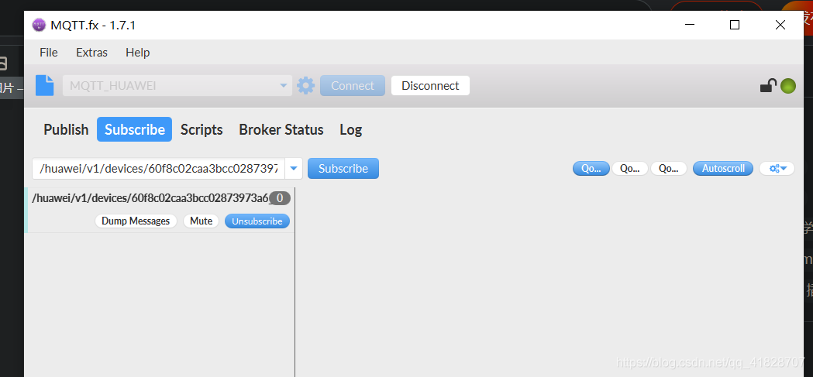
Task: Select the Subscribe tab
Action: pyautogui.click(x=134, y=129)
